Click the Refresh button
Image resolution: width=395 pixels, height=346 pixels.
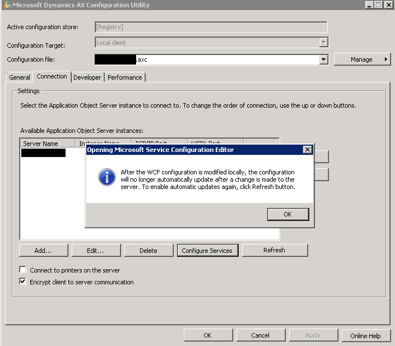275,250
